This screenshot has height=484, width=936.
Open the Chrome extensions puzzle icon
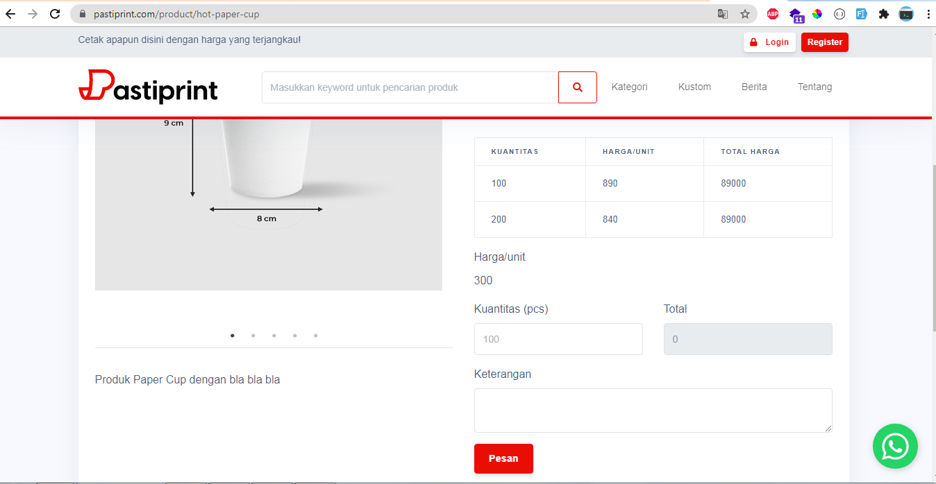pos(883,14)
